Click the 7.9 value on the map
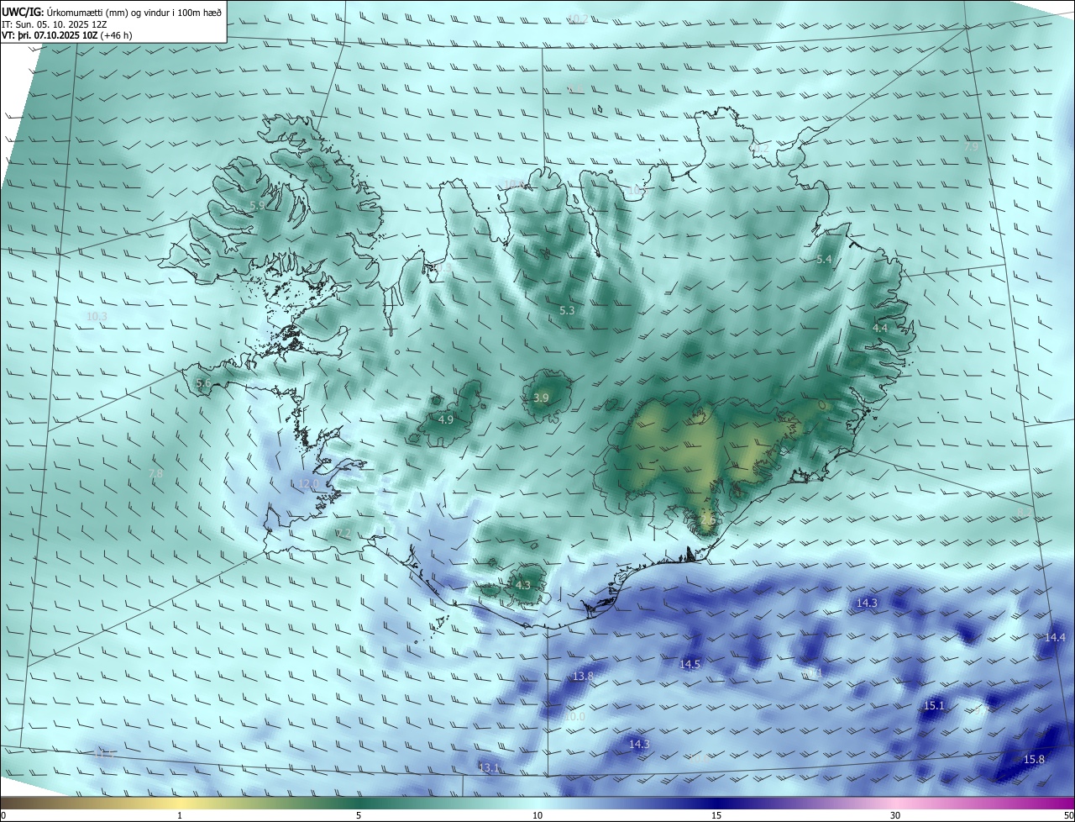Image resolution: width=1075 pixels, height=822 pixels. click(x=971, y=146)
